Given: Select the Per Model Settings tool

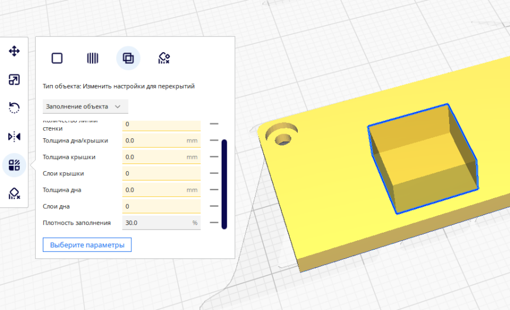Looking at the screenshot, I should click(x=14, y=165).
